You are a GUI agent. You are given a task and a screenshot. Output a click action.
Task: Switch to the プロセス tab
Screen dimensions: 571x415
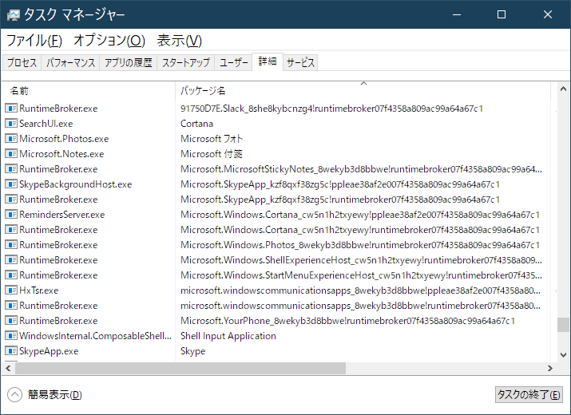[x=22, y=62]
